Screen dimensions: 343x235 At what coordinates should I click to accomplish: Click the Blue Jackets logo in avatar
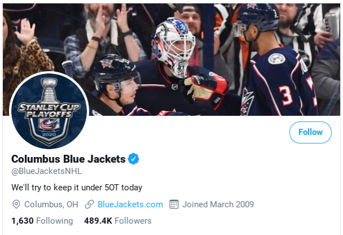click(x=49, y=125)
